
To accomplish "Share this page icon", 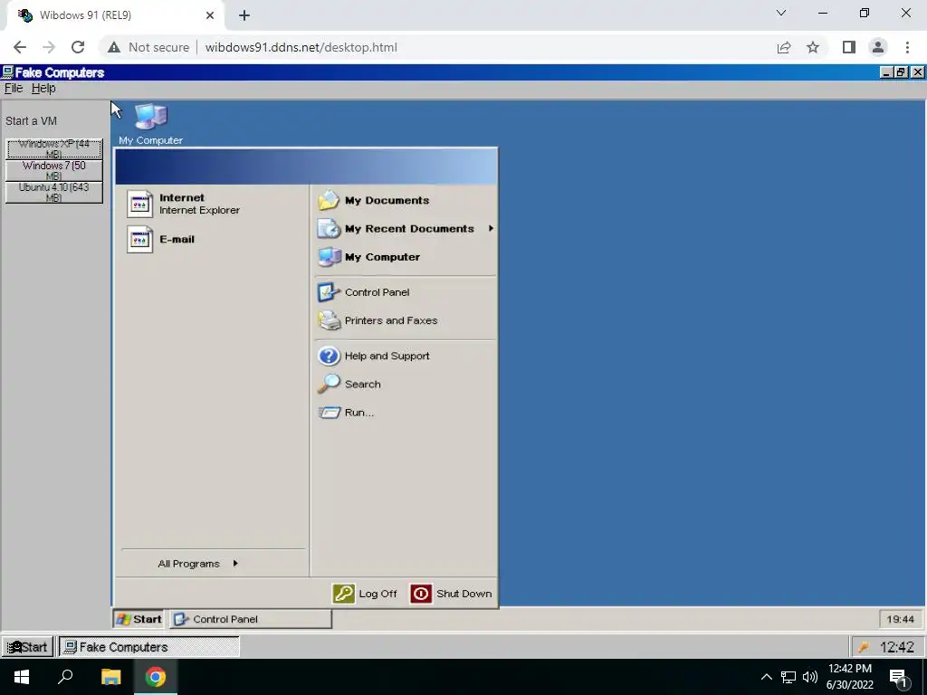I will pyautogui.click(x=784, y=47).
